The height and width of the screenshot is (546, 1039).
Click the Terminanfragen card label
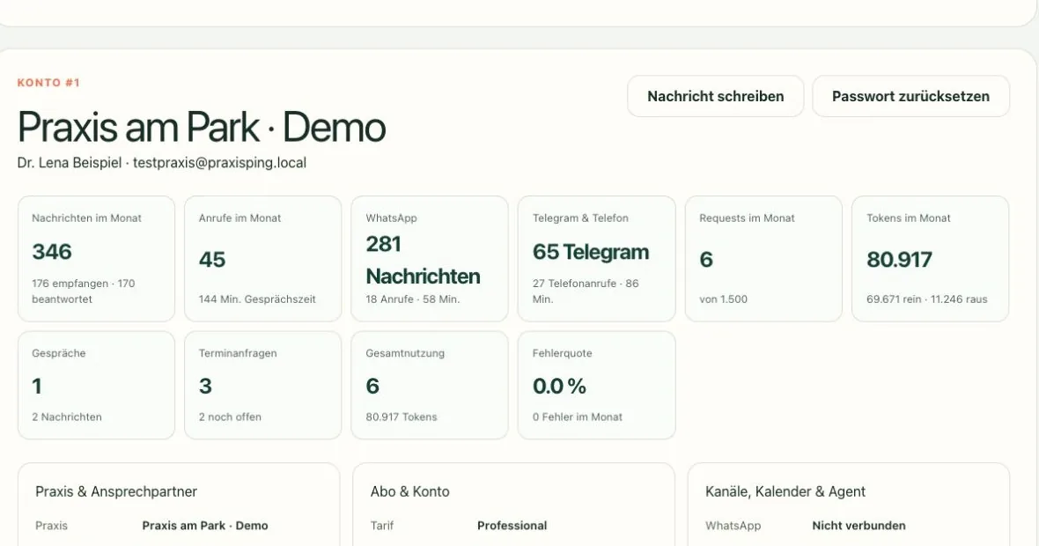pyautogui.click(x=238, y=353)
